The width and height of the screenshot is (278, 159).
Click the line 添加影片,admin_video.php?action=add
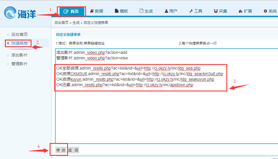[x=92, y=53]
